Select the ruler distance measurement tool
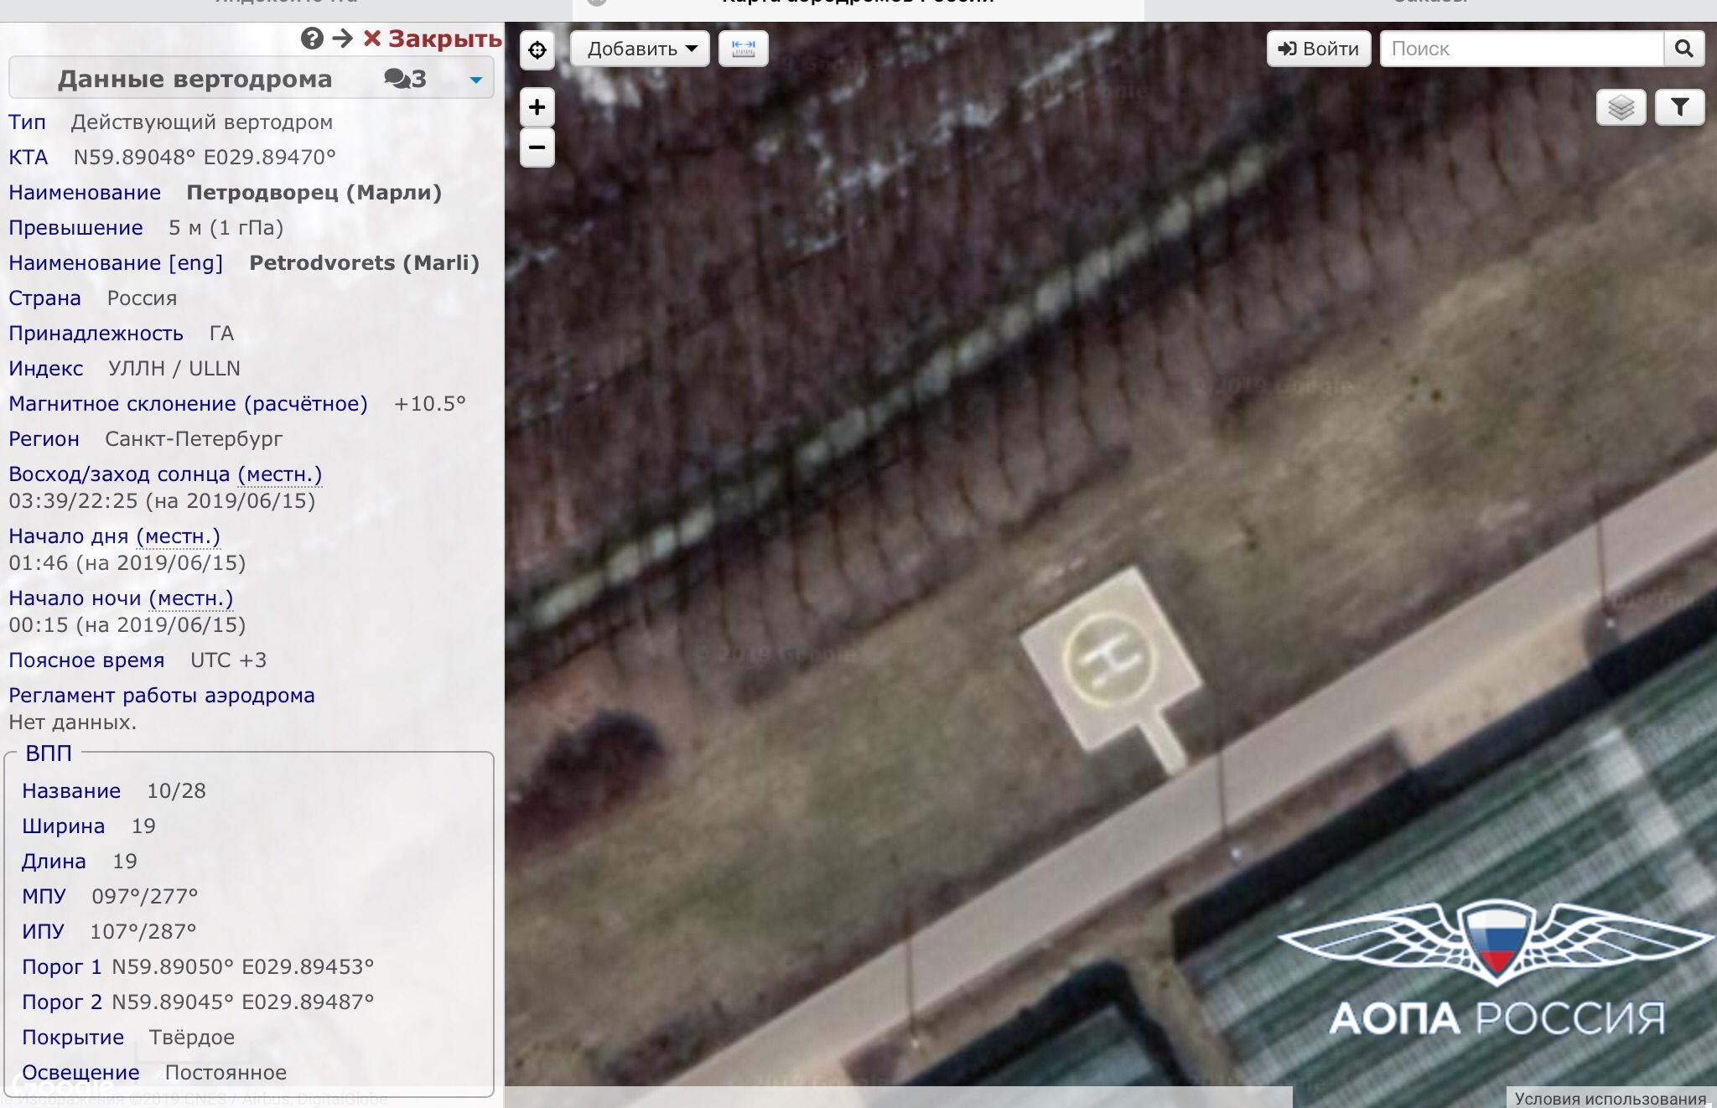This screenshot has width=1717, height=1108. 743,49
